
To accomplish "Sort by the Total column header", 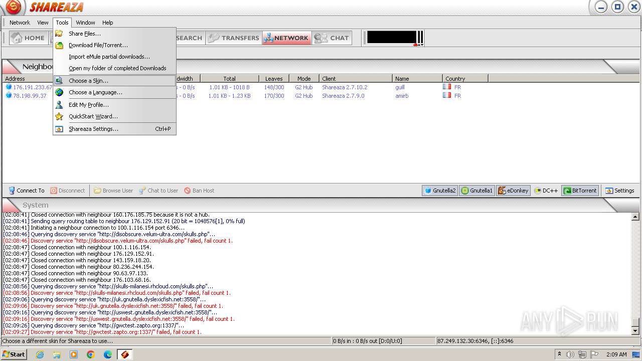I will tap(230, 79).
